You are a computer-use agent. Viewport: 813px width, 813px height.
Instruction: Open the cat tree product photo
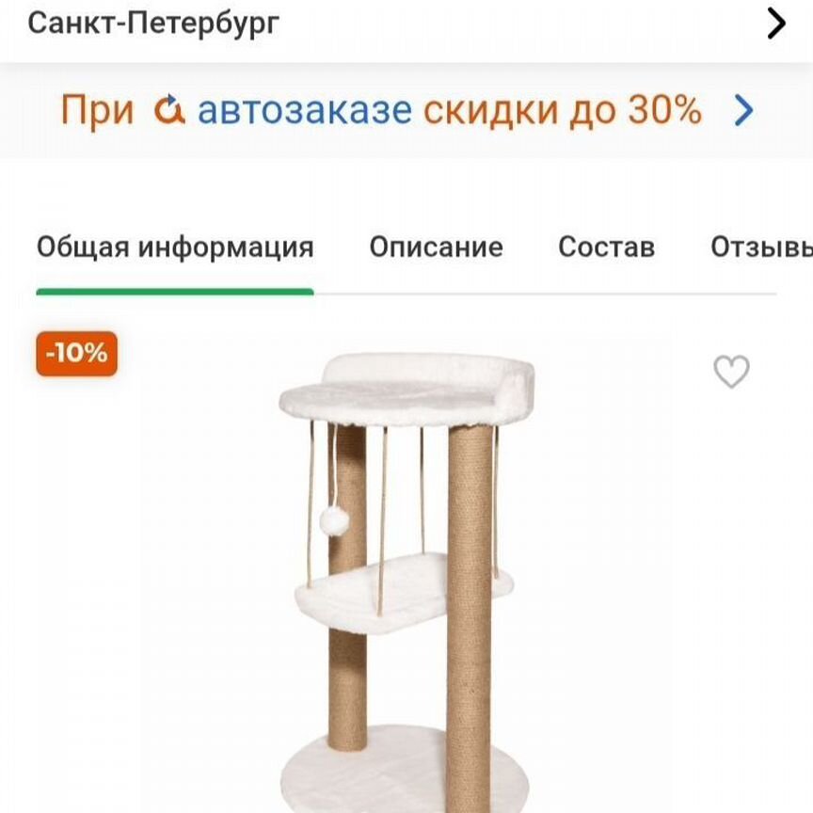click(406, 581)
